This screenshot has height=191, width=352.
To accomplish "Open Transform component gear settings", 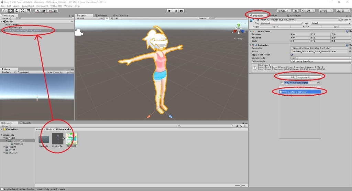I will [350, 31].
